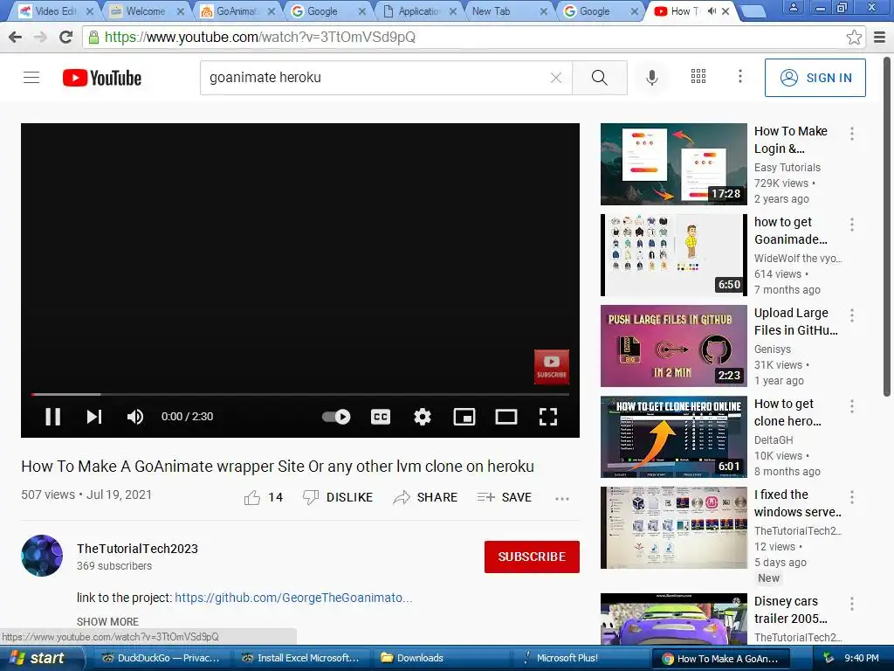The image size is (894, 671).
Task: Expand description with SHOW MORE
Action: [x=107, y=621]
